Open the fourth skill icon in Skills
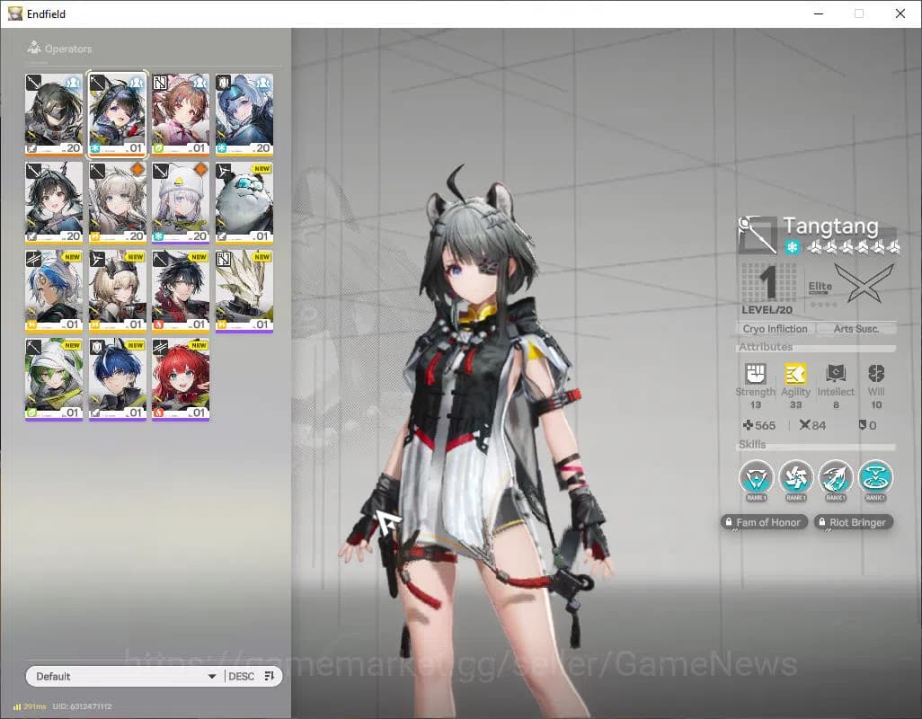Image resolution: width=922 pixels, height=719 pixels. [x=875, y=477]
